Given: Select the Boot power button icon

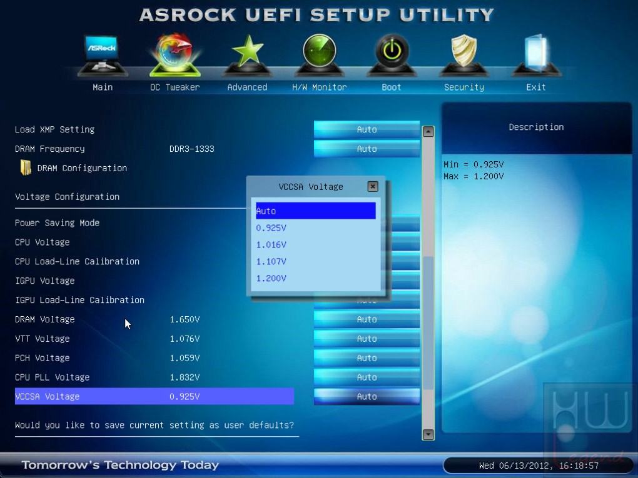Looking at the screenshot, I should [x=392, y=55].
